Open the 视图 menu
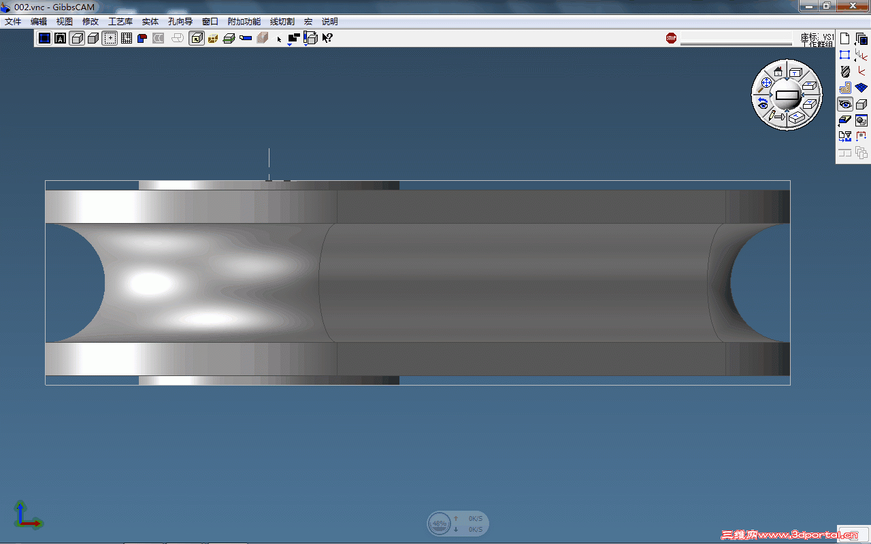Image resolution: width=871 pixels, height=544 pixels. coord(65,22)
